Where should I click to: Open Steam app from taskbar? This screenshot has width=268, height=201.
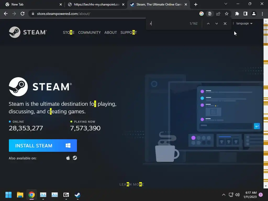tap(77, 195)
